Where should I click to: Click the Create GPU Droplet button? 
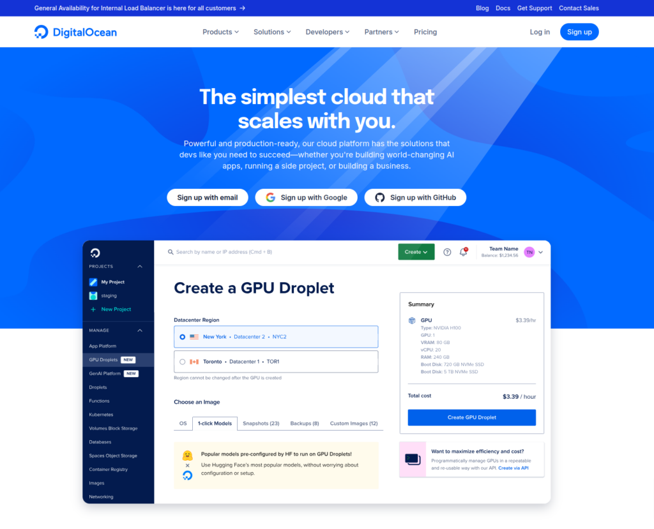[x=472, y=418]
